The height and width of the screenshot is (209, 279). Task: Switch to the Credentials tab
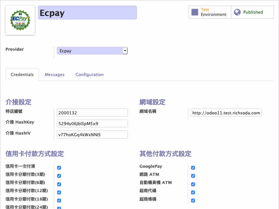point(22,74)
